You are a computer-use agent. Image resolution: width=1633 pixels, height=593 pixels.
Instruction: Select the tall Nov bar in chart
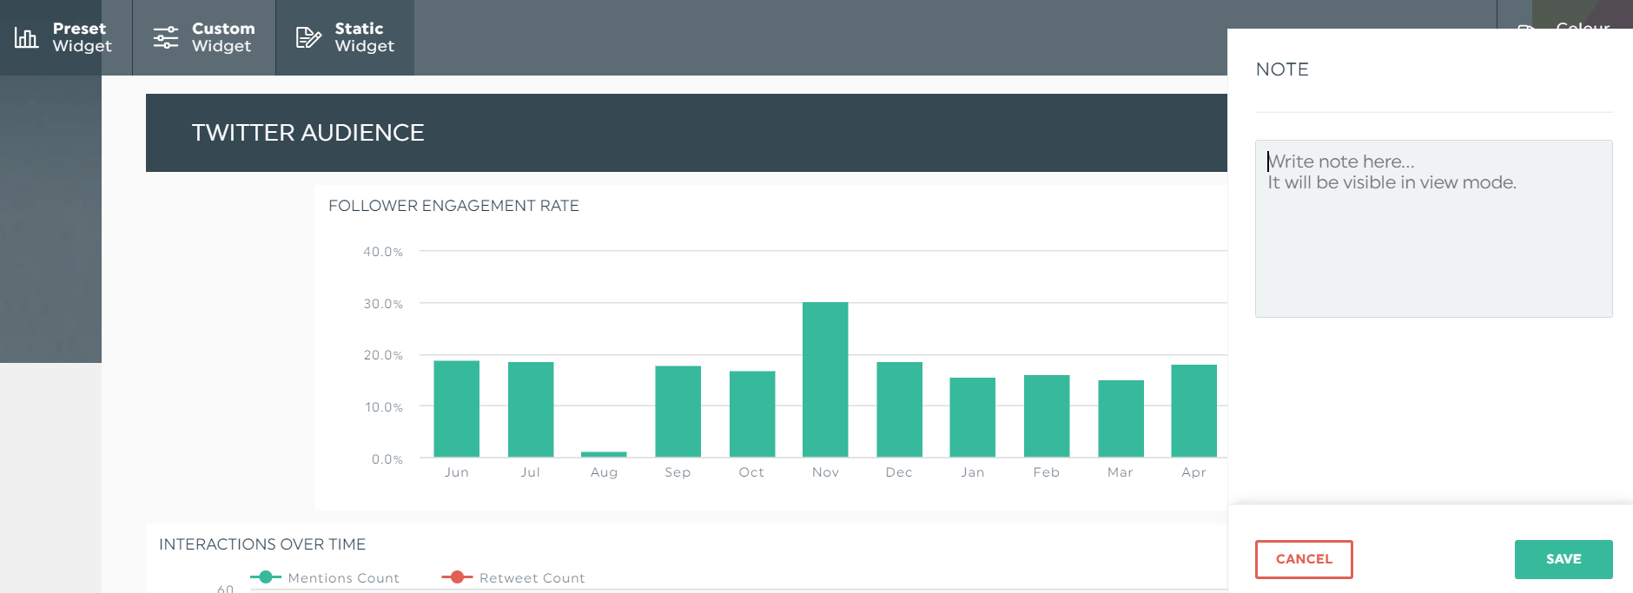pos(825,379)
